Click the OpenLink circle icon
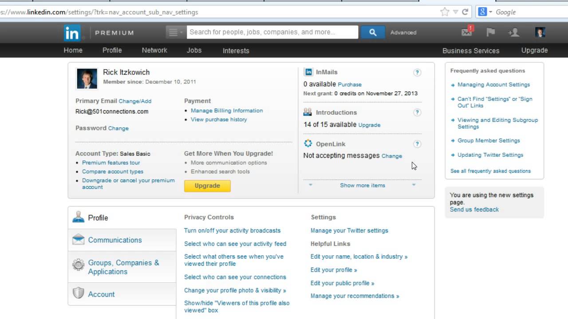 [x=308, y=144]
